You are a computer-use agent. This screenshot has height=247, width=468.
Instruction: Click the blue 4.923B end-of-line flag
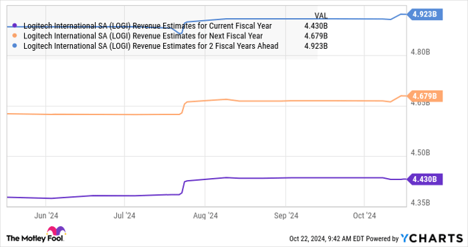coord(425,14)
